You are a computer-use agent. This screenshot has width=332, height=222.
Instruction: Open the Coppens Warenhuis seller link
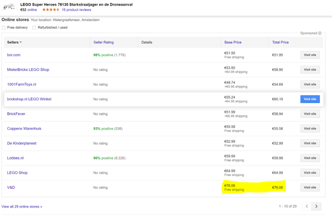pos(24,128)
